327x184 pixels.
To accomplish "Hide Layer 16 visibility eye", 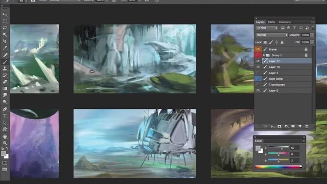I will 258,67.
